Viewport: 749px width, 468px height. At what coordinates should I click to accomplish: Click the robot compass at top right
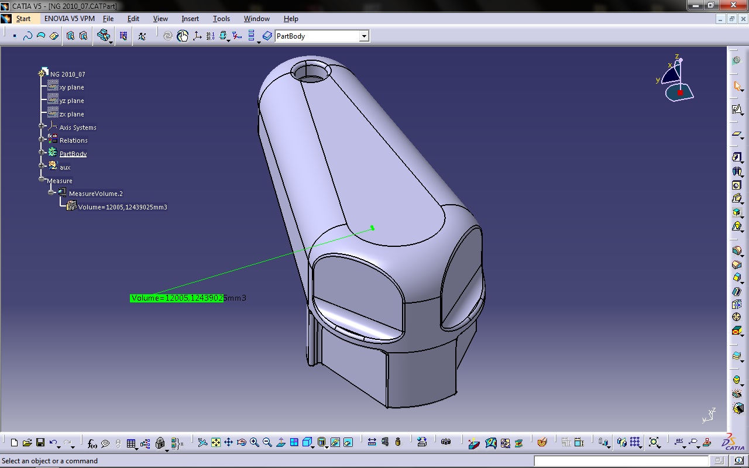point(676,79)
